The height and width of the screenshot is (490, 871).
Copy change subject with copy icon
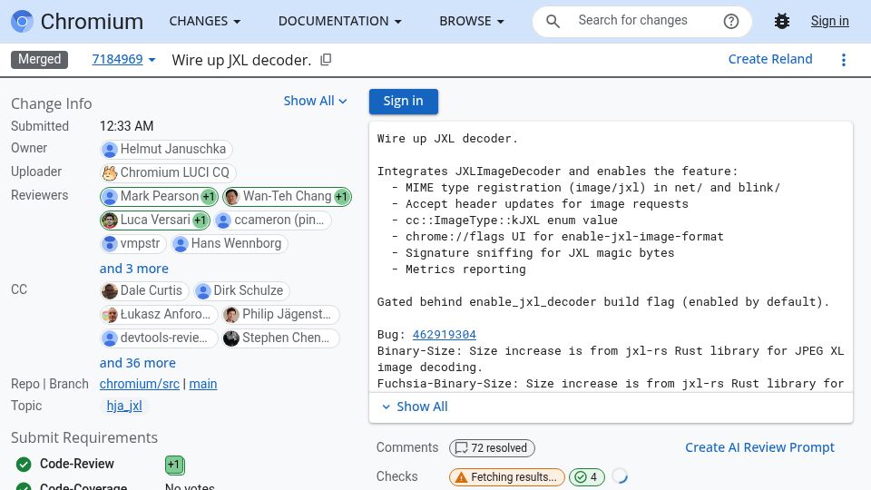pos(326,60)
